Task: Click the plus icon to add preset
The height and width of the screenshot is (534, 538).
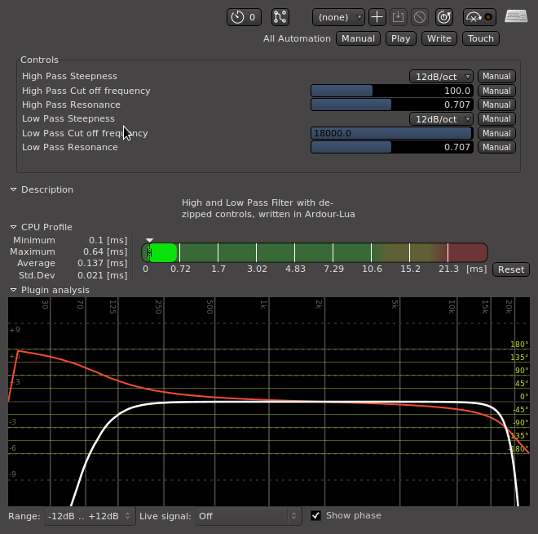Action: (377, 17)
